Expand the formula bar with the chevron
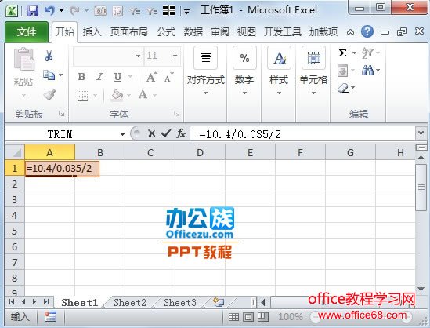 tap(421, 133)
